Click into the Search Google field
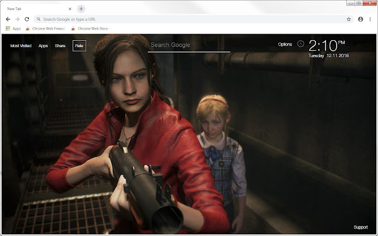Image resolution: width=378 pixels, height=236 pixels. [x=189, y=45]
